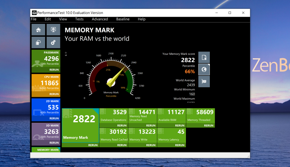The height and width of the screenshot is (167, 290).
Task: Click the 66% percentile value
Action: tap(190, 72)
